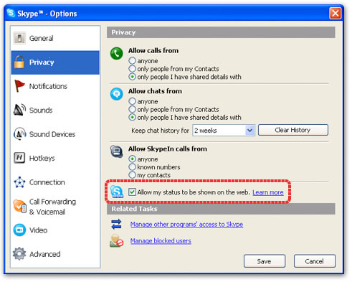Open Manage other programs' access to Skype

pyautogui.click(x=186, y=225)
